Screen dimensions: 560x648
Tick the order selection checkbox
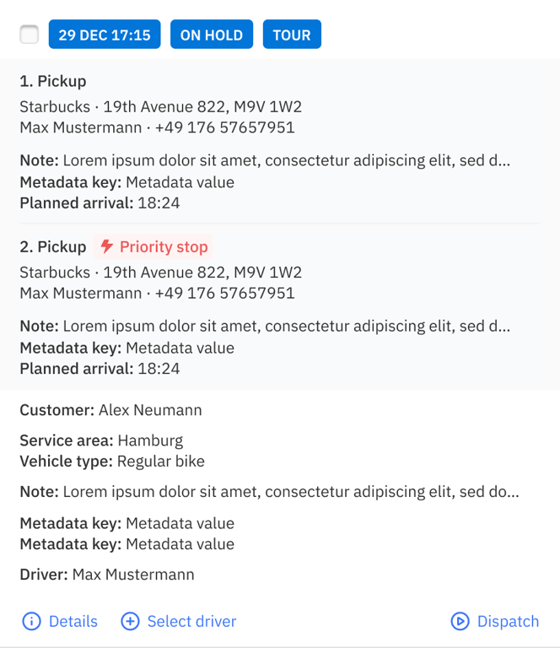tap(30, 35)
